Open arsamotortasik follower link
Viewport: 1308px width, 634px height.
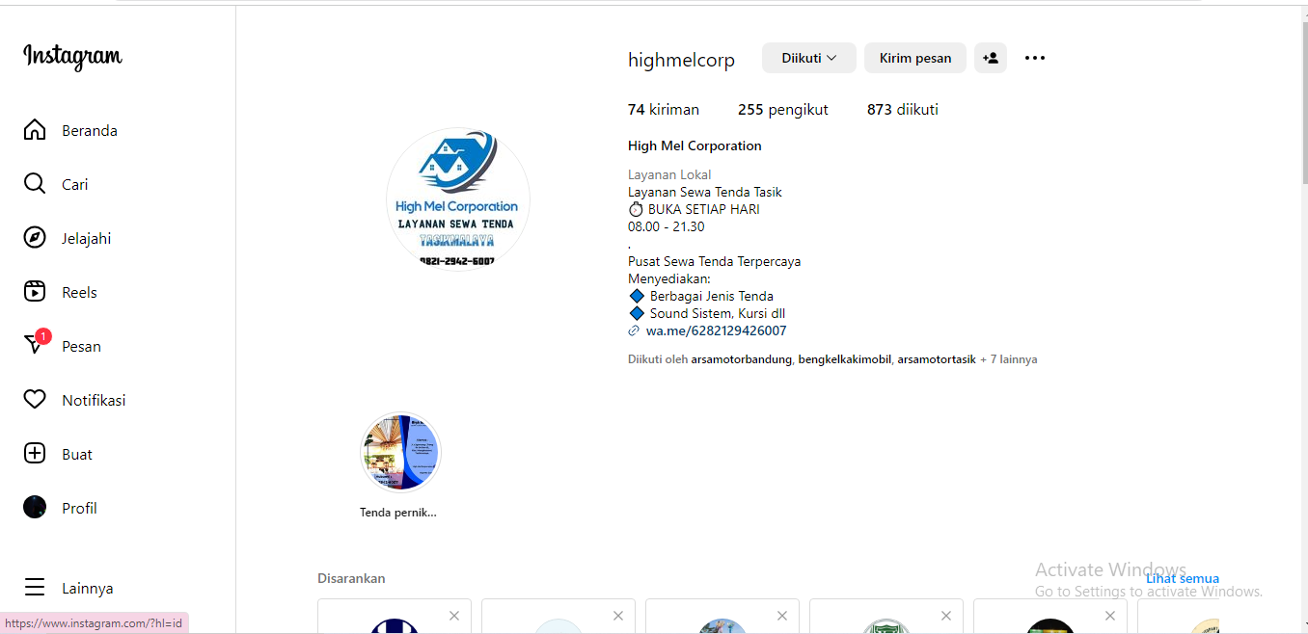pos(937,359)
